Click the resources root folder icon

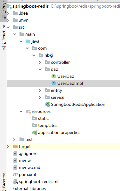click(x=28, y=112)
